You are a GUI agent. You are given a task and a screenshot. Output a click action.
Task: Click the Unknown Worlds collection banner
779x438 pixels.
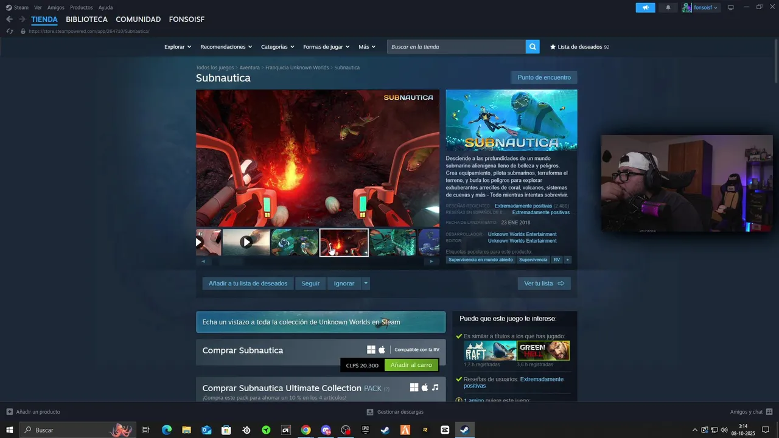[321, 322]
